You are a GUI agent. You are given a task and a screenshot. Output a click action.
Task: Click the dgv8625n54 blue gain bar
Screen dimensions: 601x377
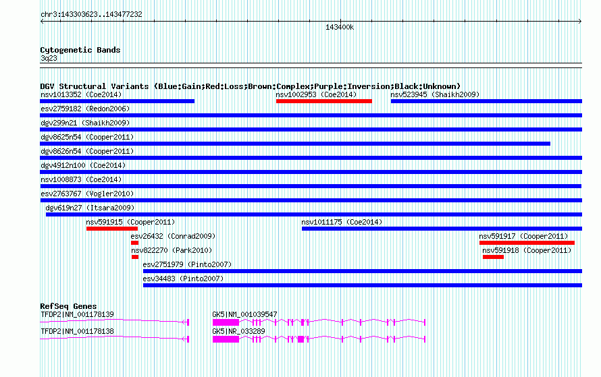(295, 144)
